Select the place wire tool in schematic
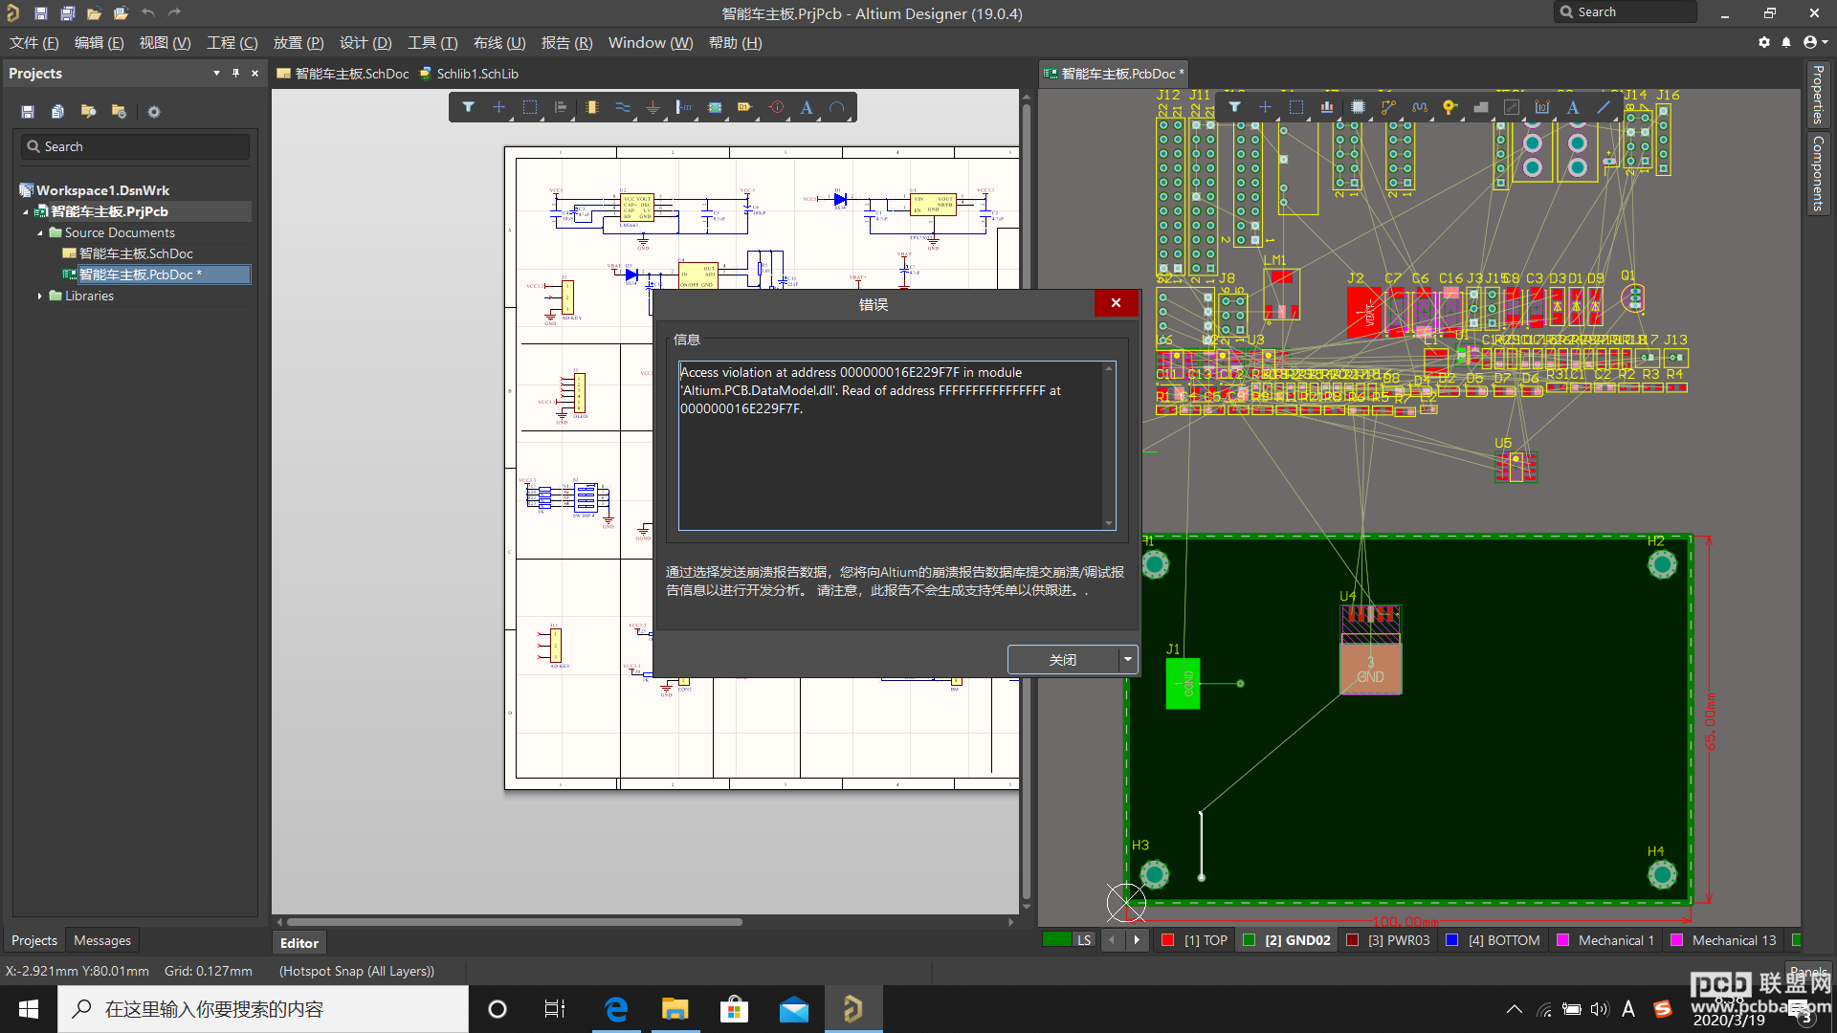1837x1033 pixels. pos(623,107)
